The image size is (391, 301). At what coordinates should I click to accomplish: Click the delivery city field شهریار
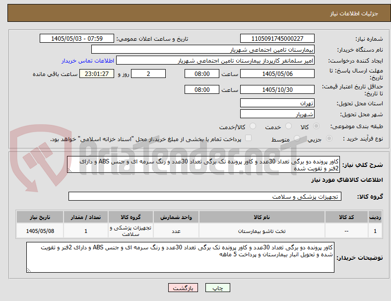277,114
